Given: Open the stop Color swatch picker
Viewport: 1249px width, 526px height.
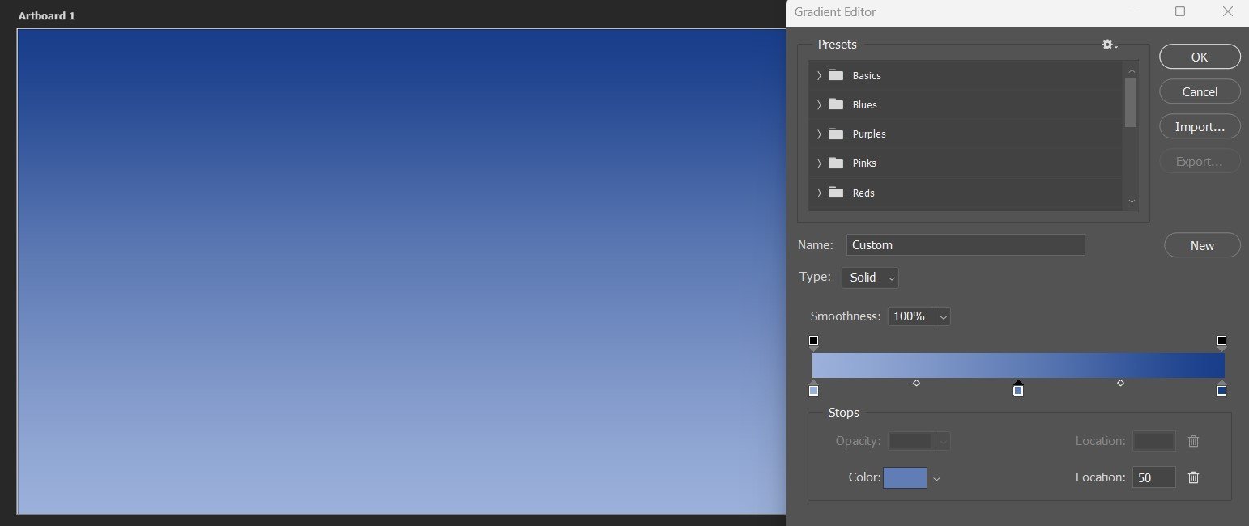Looking at the screenshot, I should (905, 477).
